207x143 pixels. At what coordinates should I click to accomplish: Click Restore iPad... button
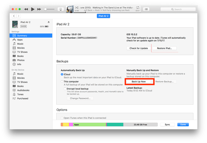(164, 48)
